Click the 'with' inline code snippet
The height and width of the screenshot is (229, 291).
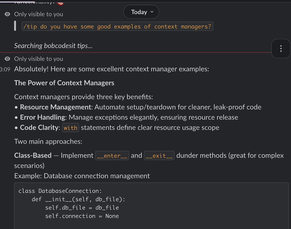coord(70,128)
